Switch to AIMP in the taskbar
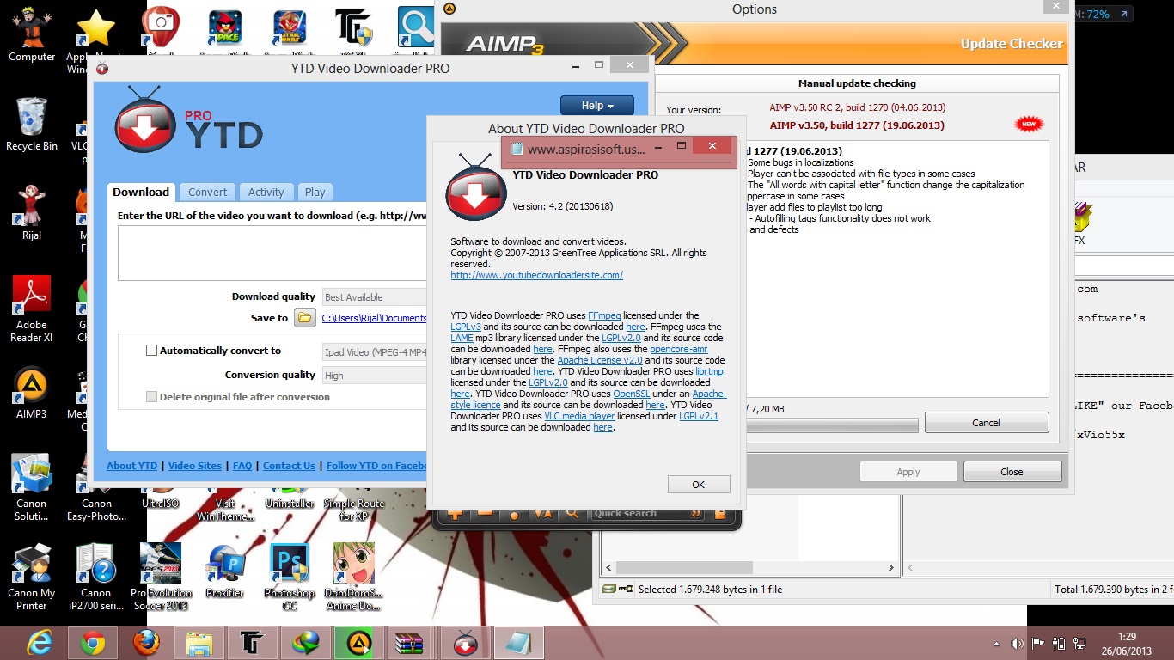This screenshot has width=1174, height=660. tap(359, 642)
